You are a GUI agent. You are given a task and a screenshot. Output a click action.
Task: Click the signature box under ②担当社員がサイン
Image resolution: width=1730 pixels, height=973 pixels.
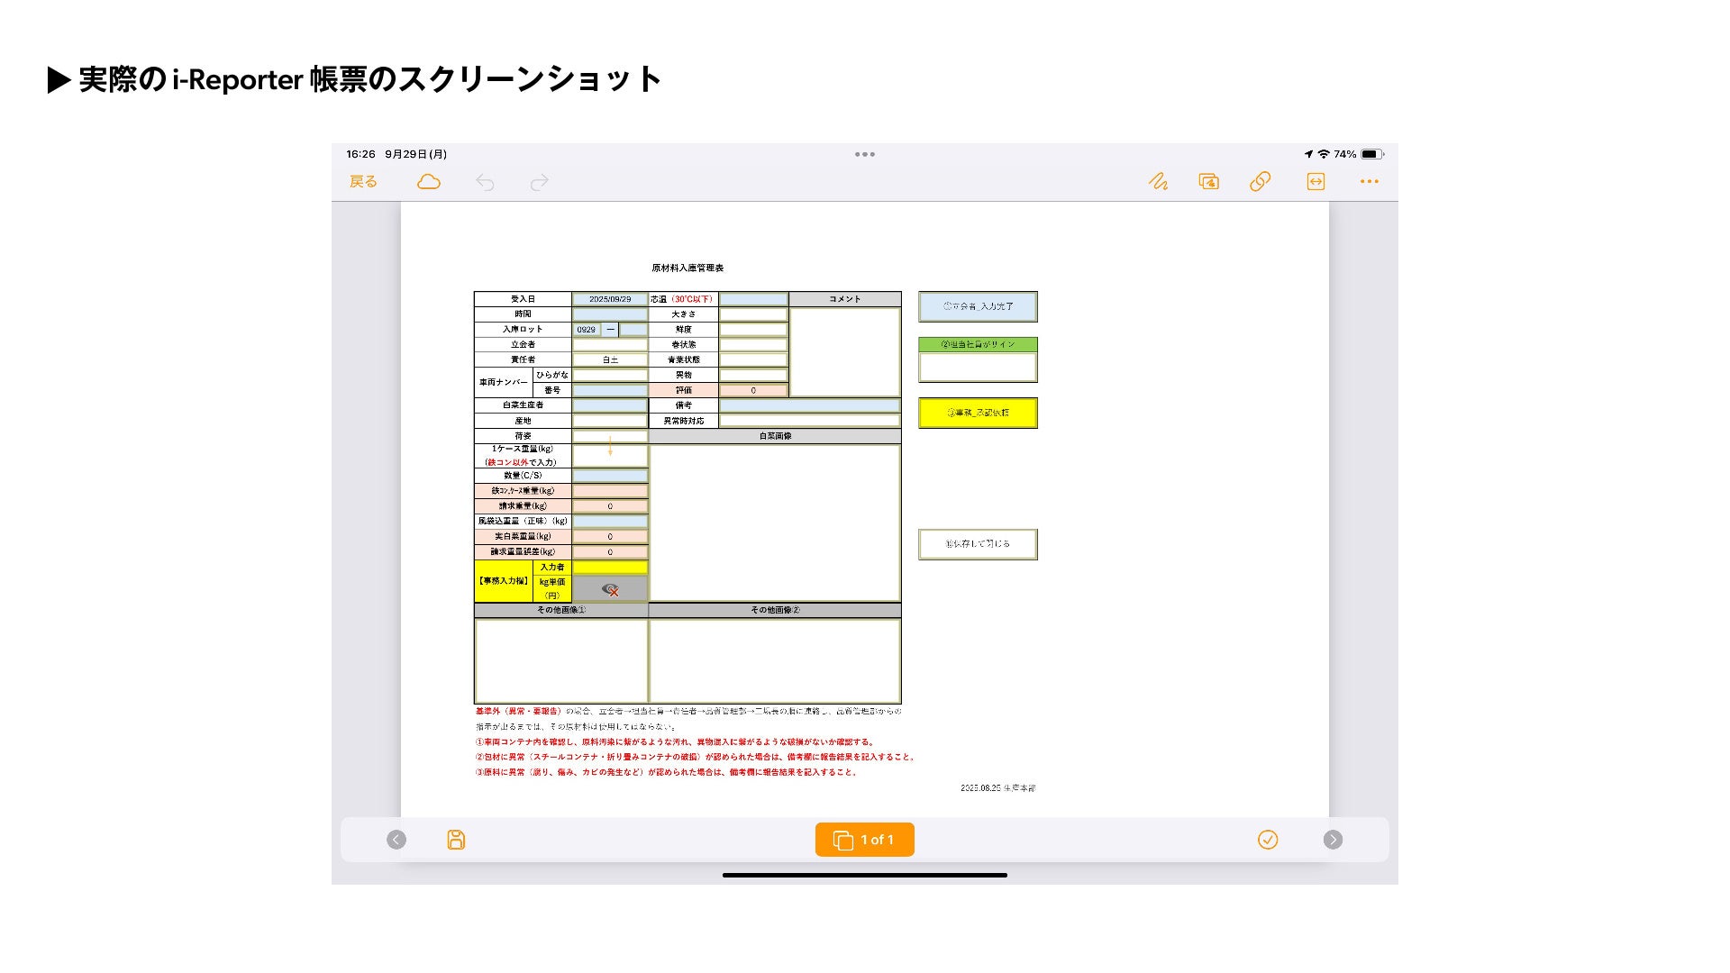pyautogui.click(x=978, y=368)
